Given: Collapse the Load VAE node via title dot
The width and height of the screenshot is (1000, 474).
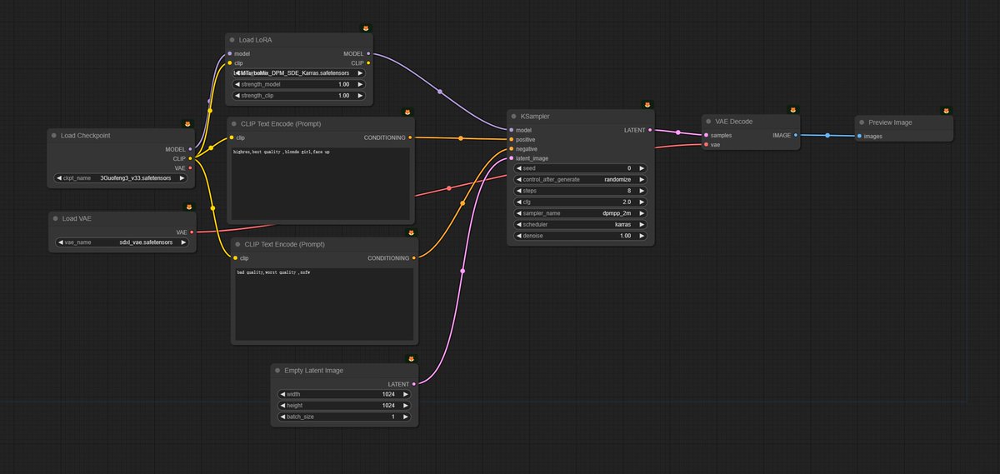Looking at the screenshot, I should 54,218.
